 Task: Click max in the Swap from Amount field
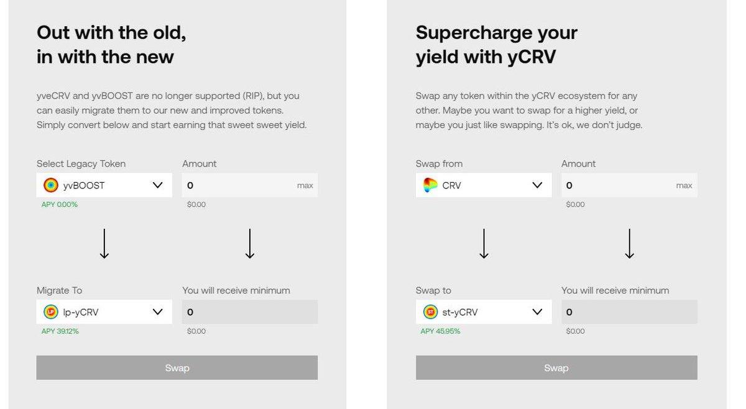[x=684, y=185]
